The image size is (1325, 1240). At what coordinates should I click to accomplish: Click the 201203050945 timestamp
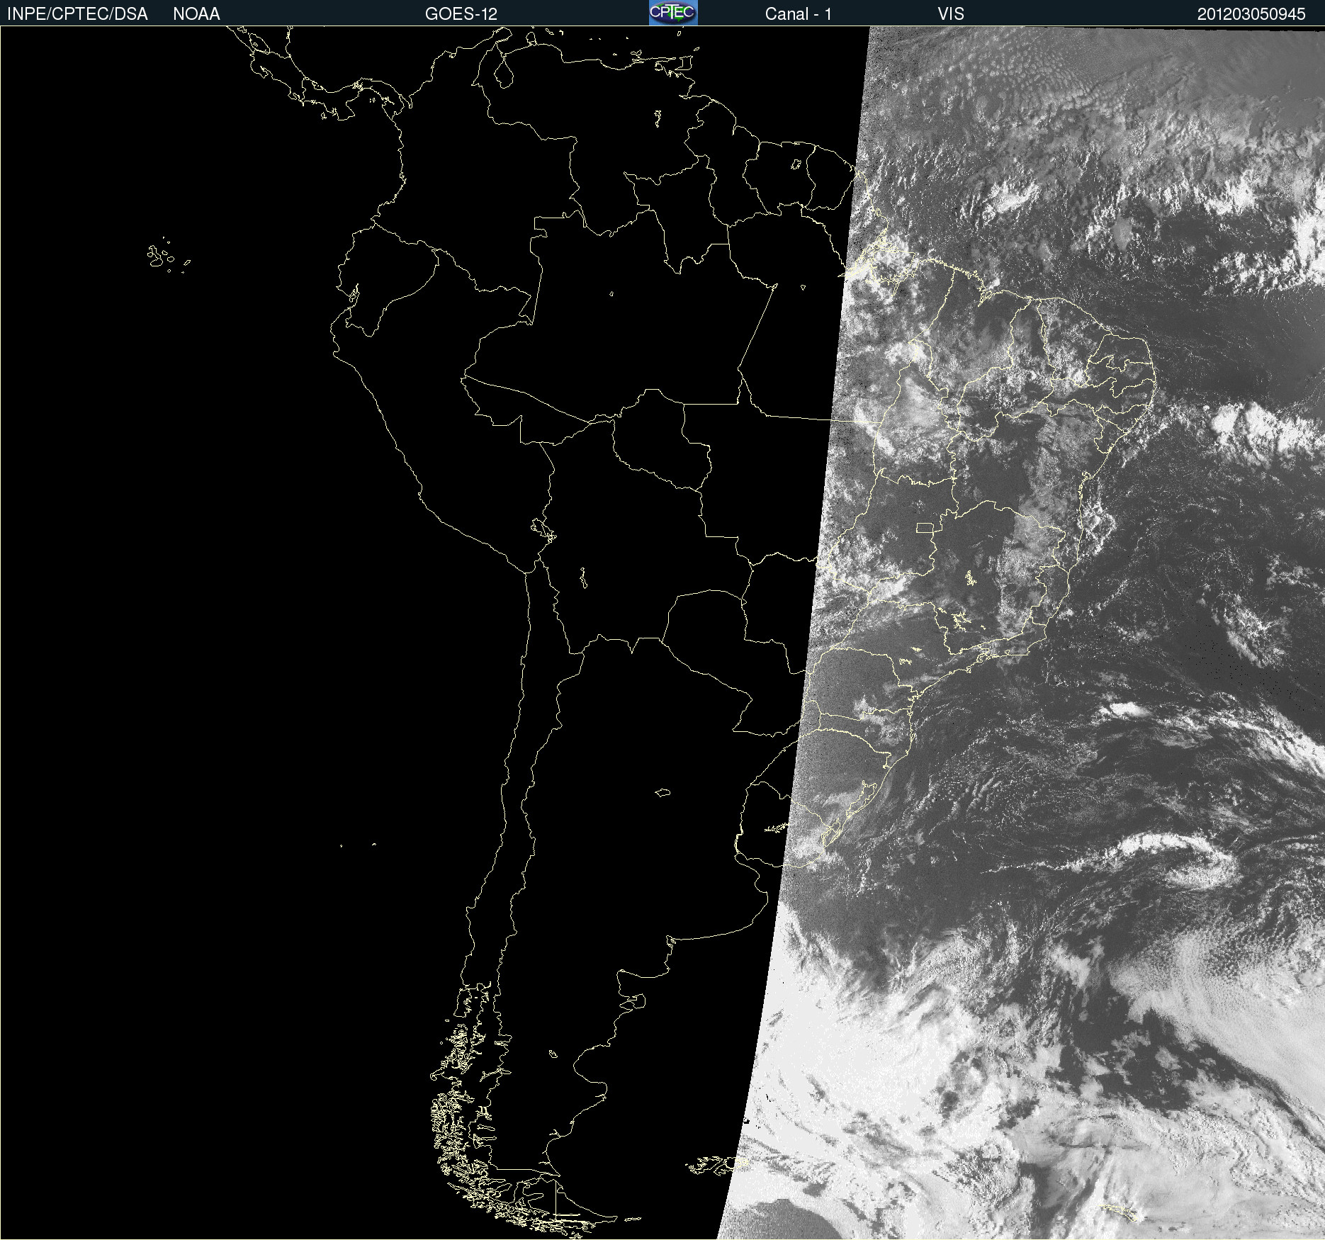(x=1251, y=14)
